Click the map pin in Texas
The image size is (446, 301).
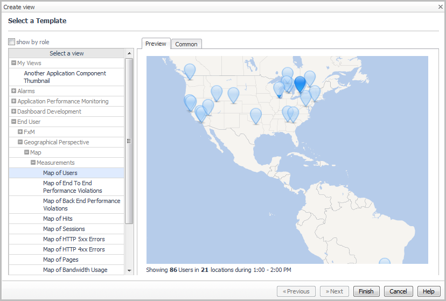256,116
